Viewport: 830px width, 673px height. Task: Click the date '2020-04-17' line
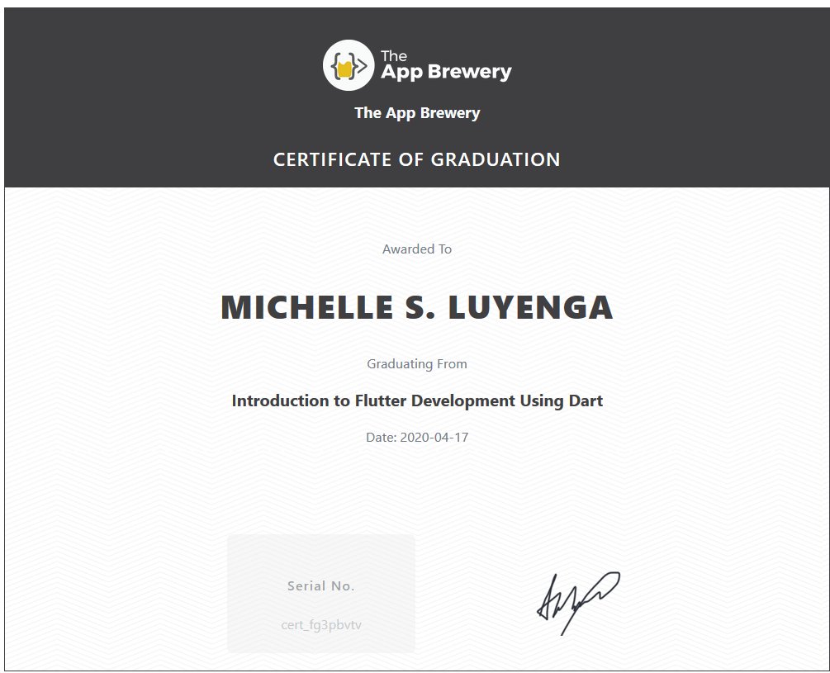(x=417, y=438)
